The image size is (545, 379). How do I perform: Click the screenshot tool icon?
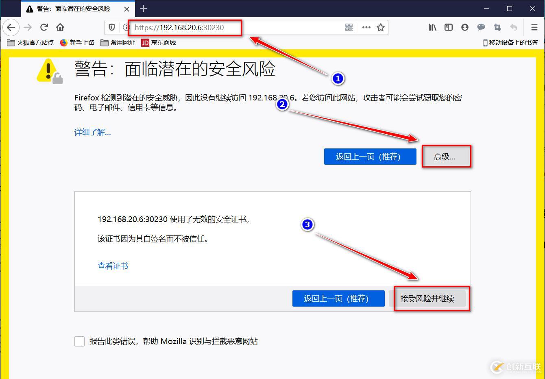(497, 27)
